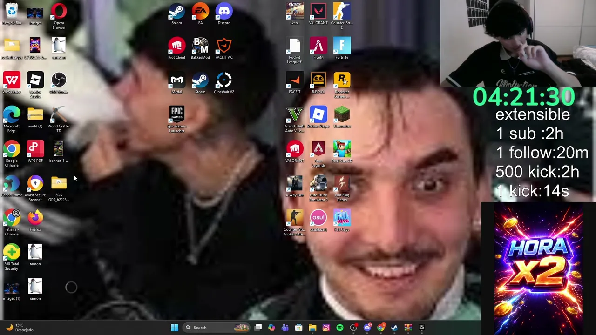The width and height of the screenshot is (596, 335).
Task: Select the FACEIT desktop icon
Action: (x=295, y=83)
